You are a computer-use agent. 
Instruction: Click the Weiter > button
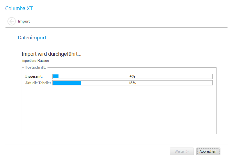click(x=182, y=151)
